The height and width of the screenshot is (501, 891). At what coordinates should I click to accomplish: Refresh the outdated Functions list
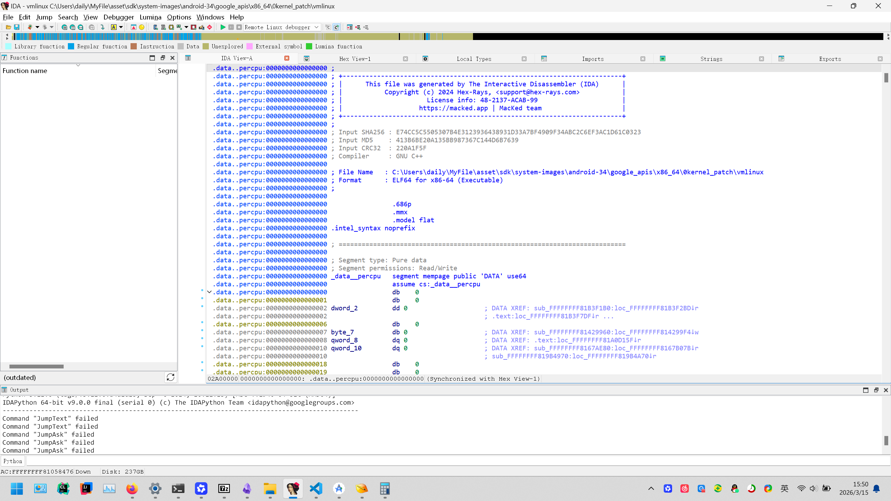tap(171, 377)
